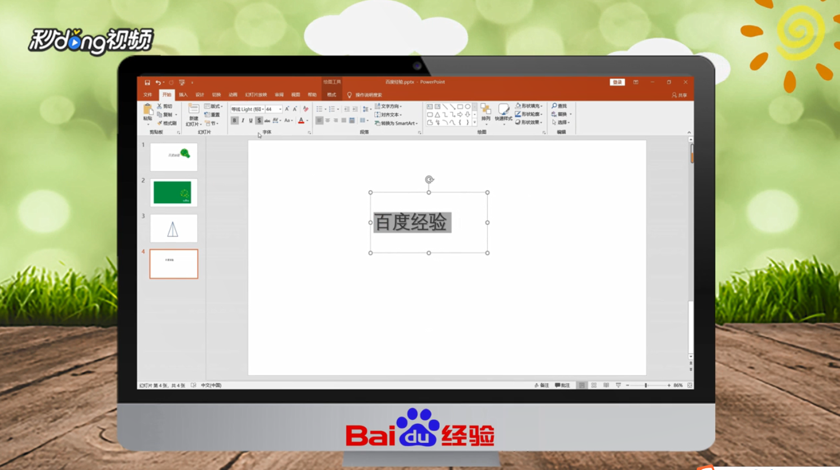This screenshot has height=470, width=840.
Task: Toggle Underline formatting
Action: (251, 121)
